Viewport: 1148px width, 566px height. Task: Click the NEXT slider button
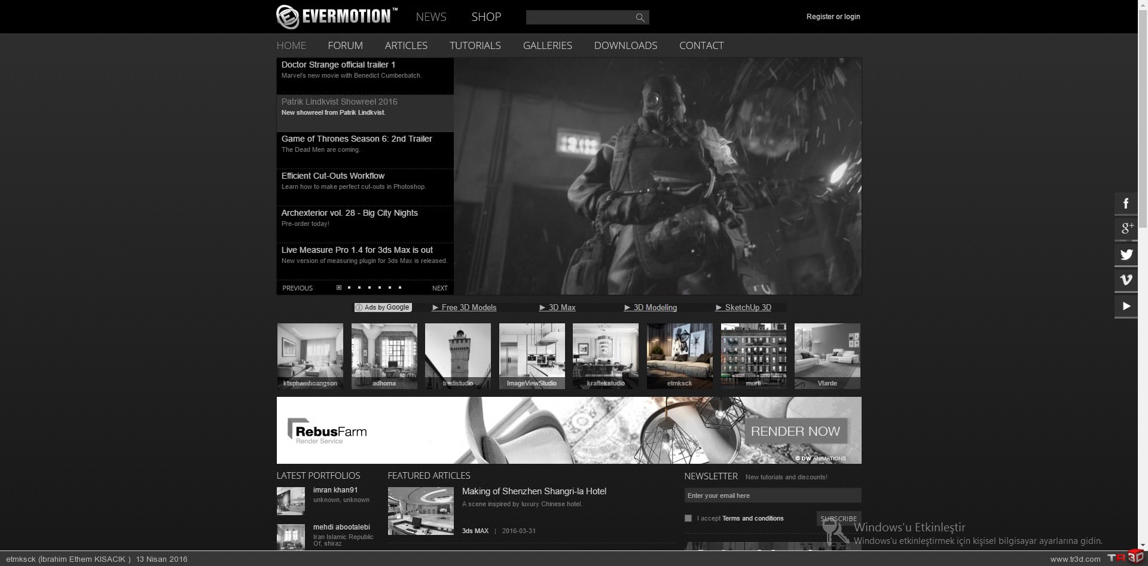coord(440,288)
